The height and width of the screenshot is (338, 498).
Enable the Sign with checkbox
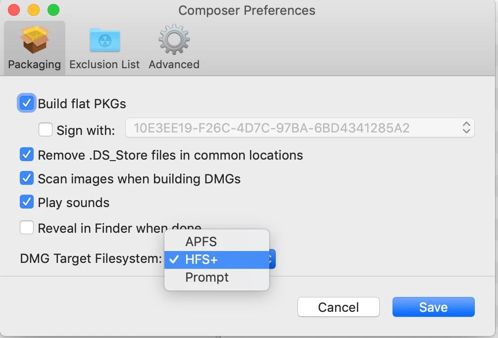tap(46, 129)
